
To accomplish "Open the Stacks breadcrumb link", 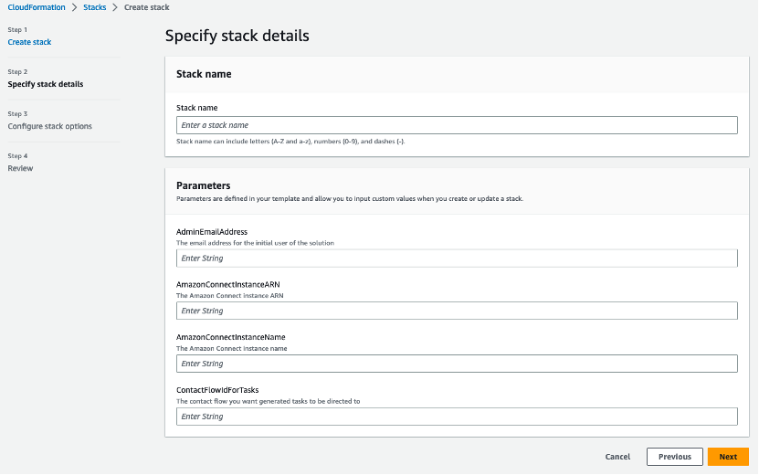I will coord(95,7).
